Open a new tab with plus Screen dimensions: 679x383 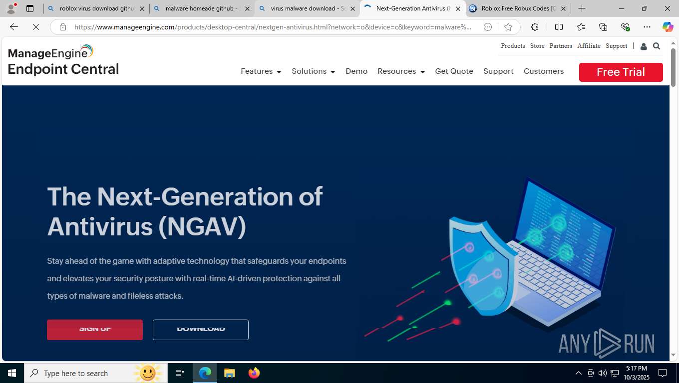tap(582, 8)
